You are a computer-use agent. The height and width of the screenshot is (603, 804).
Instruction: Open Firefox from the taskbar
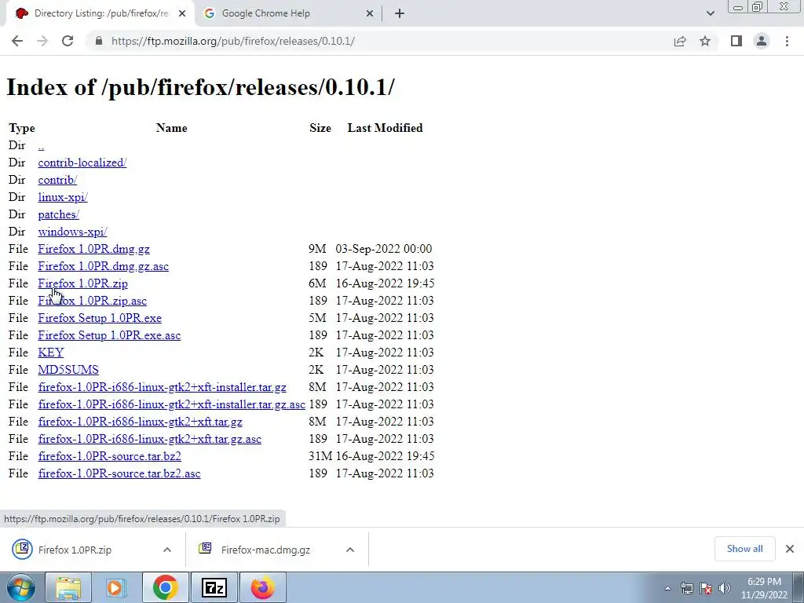pos(262,587)
